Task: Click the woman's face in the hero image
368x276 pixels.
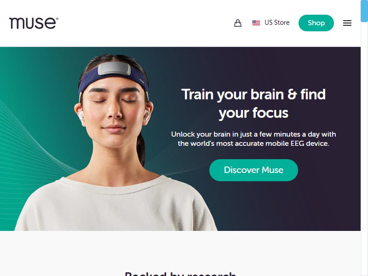Action: click(x=114, y=115)
